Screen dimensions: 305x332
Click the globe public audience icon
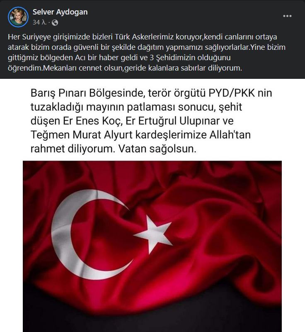click(x=55, y=23)
